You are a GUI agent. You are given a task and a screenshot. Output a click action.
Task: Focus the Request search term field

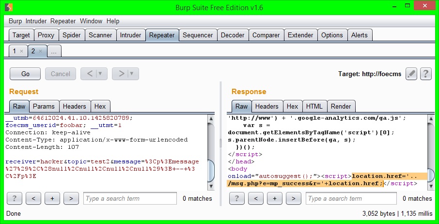pos(130,198)
